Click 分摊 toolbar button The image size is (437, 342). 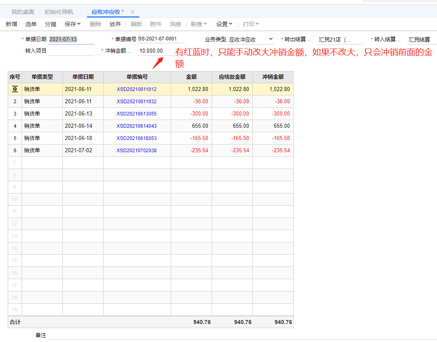51,24
